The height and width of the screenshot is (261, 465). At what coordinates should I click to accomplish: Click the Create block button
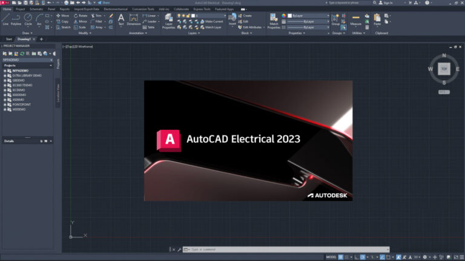coord(245,16)
